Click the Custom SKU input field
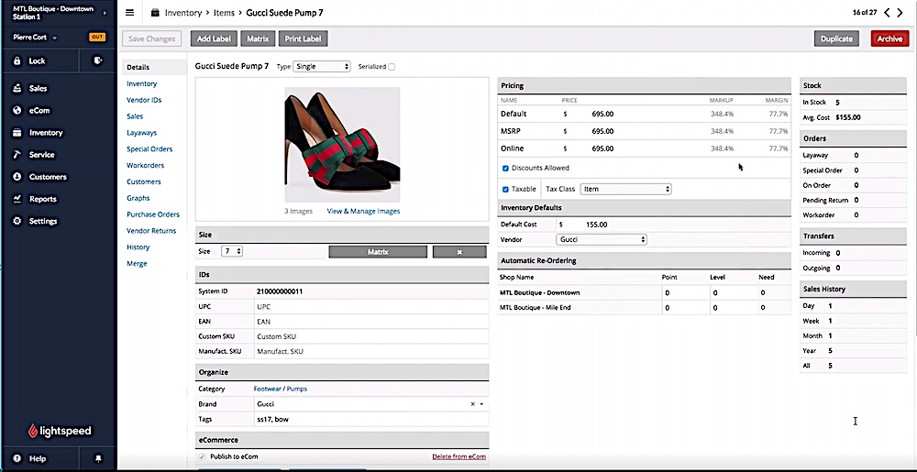The height and width of the screenshot is (472, 917). (371, 336)
